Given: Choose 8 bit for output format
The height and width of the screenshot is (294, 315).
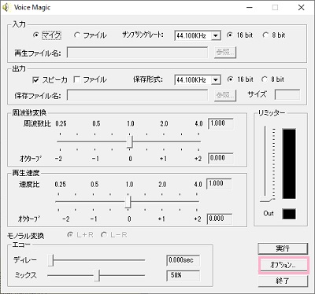Looking at the screenshot, I should 265,79.
